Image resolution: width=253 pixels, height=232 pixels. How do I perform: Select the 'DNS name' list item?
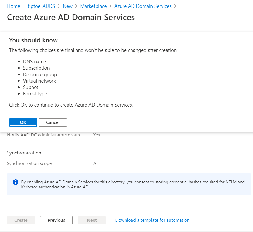(35, 62)
